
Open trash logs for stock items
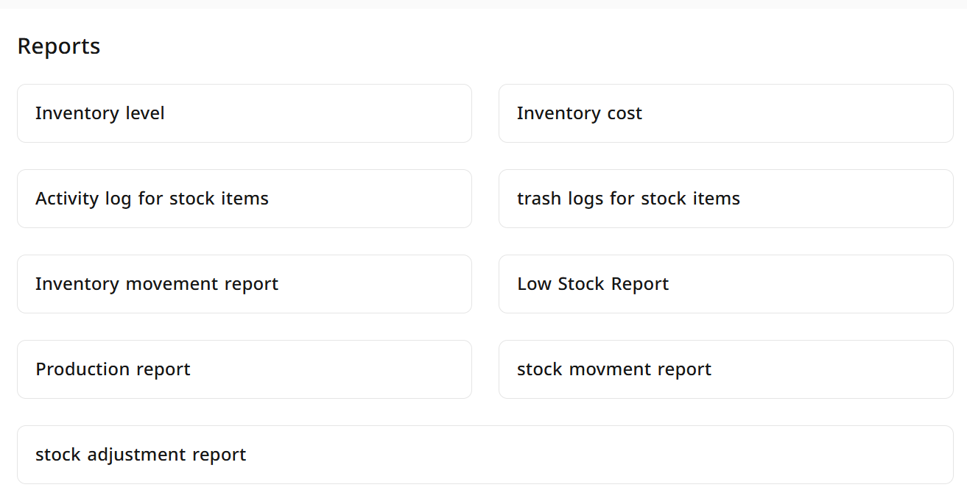coord(726,199)
